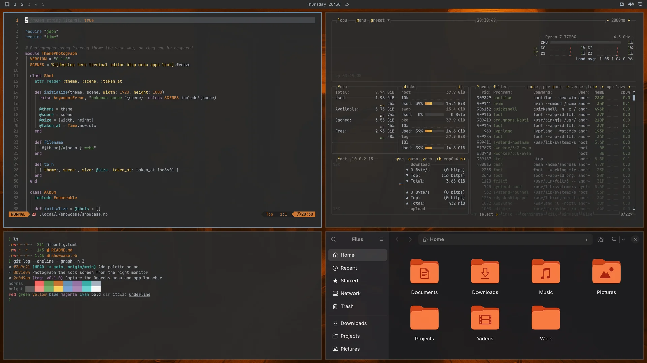Toggle btop proc filter
The image size is (647, 363).
tap(500, 87)
